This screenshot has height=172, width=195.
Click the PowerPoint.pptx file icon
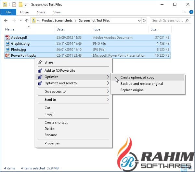click(7, 55)
